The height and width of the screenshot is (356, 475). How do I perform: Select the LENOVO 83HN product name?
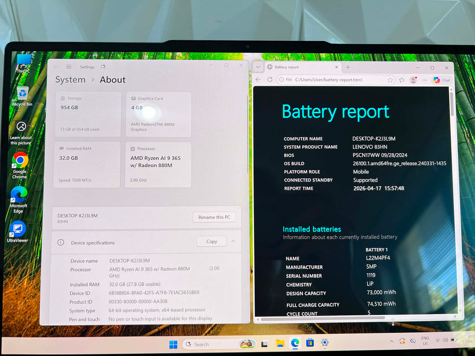coord(370,147)
